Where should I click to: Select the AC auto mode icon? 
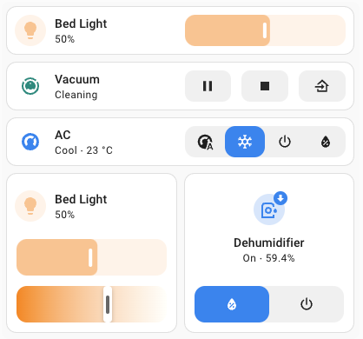tap(205, 142)
